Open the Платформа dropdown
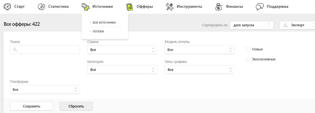 tap(45, 90)
